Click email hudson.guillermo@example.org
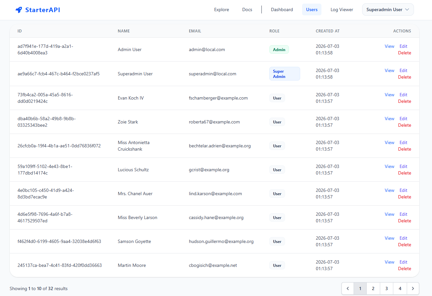This screenshot has width=432, height=296. coord(221,241)
